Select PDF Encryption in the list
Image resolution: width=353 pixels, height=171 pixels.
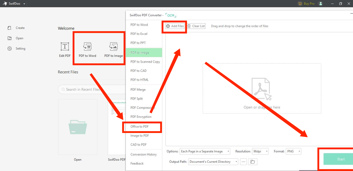[x=144, y=117]
